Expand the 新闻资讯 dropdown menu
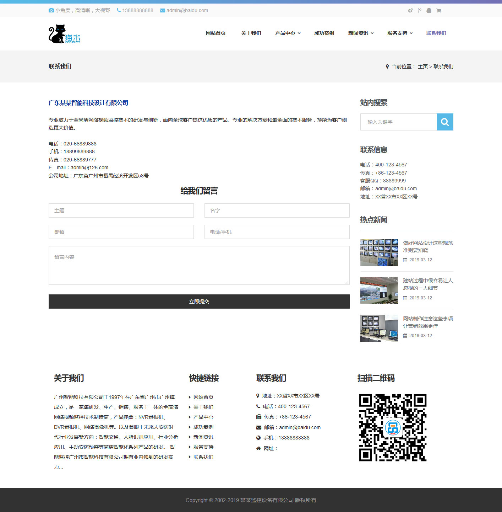 click(x=361, y=33)
